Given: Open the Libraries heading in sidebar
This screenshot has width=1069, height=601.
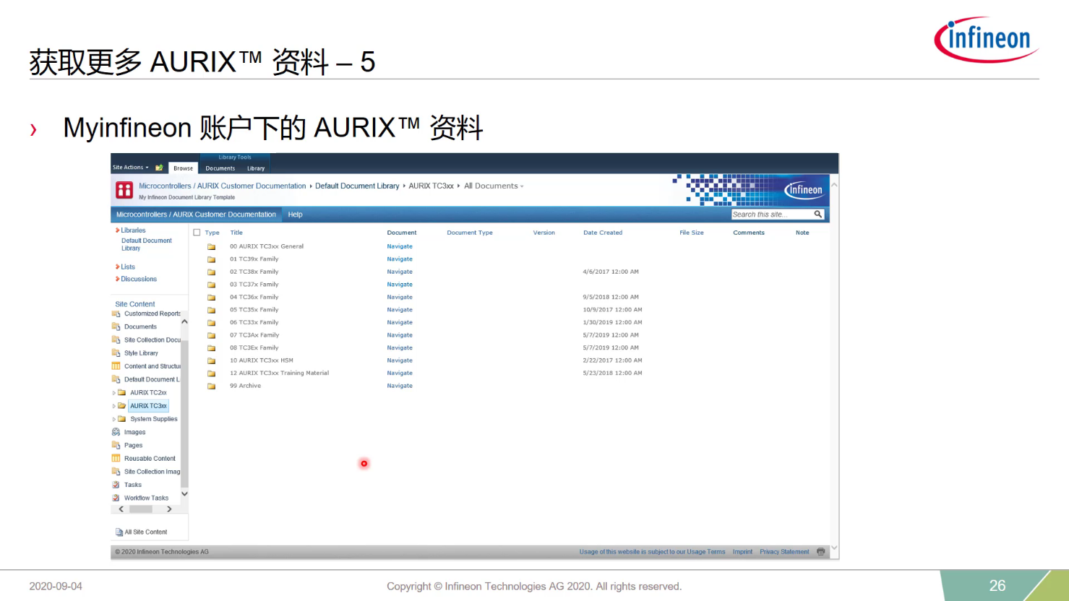Looking at the screenshot, I should click(x=133, y=230).
